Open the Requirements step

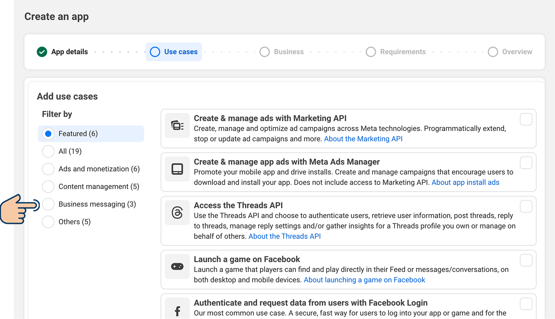tap(396, 52)
